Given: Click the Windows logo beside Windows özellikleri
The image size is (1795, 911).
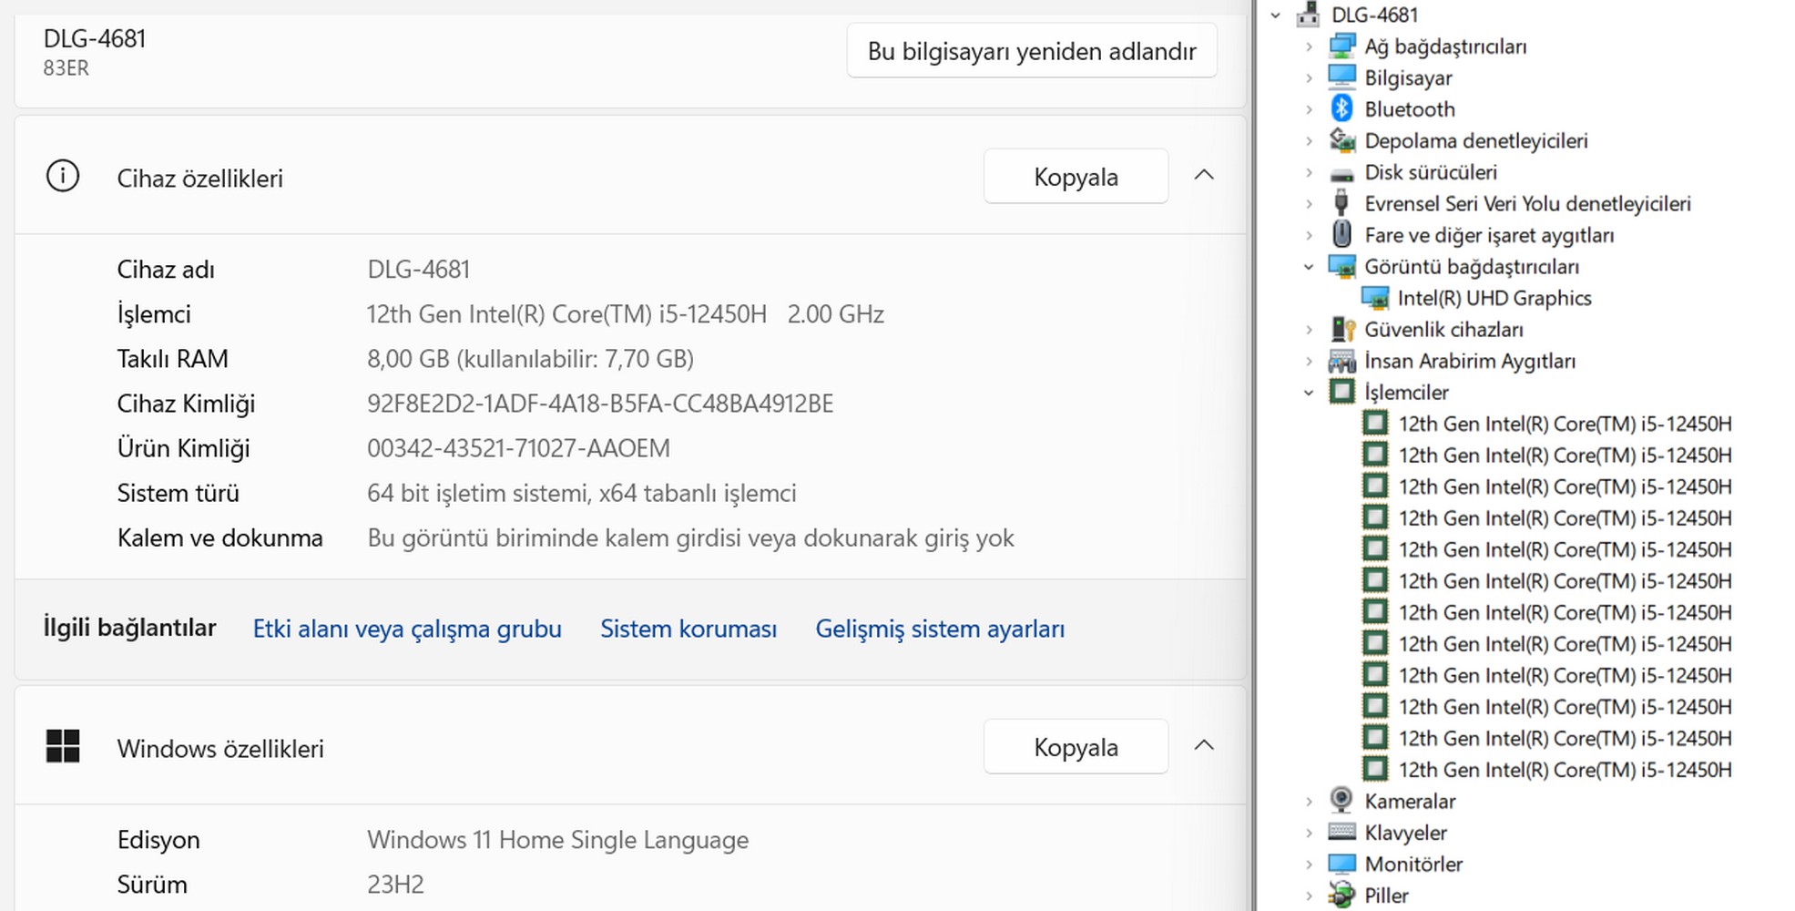Looking at the screenshot, I should [x=63, y=747].
